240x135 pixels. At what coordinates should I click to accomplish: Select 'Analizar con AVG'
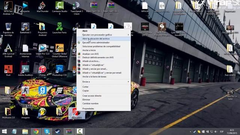click(x=90, y=54)
